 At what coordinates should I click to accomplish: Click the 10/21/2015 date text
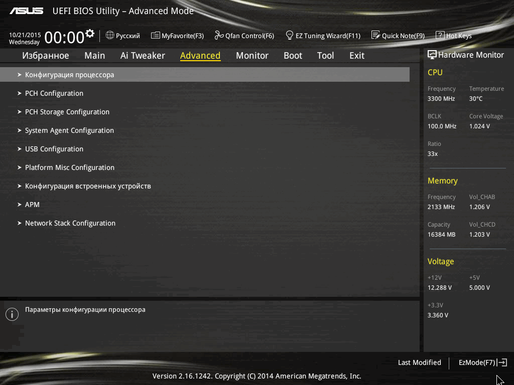(x=25, y=35)
